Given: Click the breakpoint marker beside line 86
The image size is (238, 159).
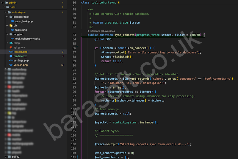Looking at the screenshot, I should pos(77,46).
